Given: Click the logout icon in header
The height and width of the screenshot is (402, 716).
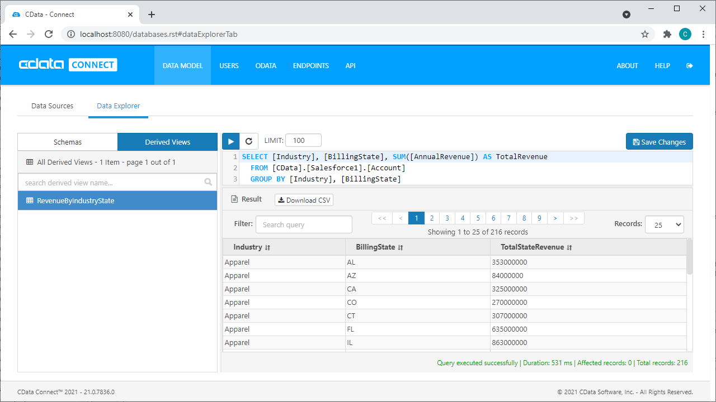Looking at the screenshot, I should point(689,66).
